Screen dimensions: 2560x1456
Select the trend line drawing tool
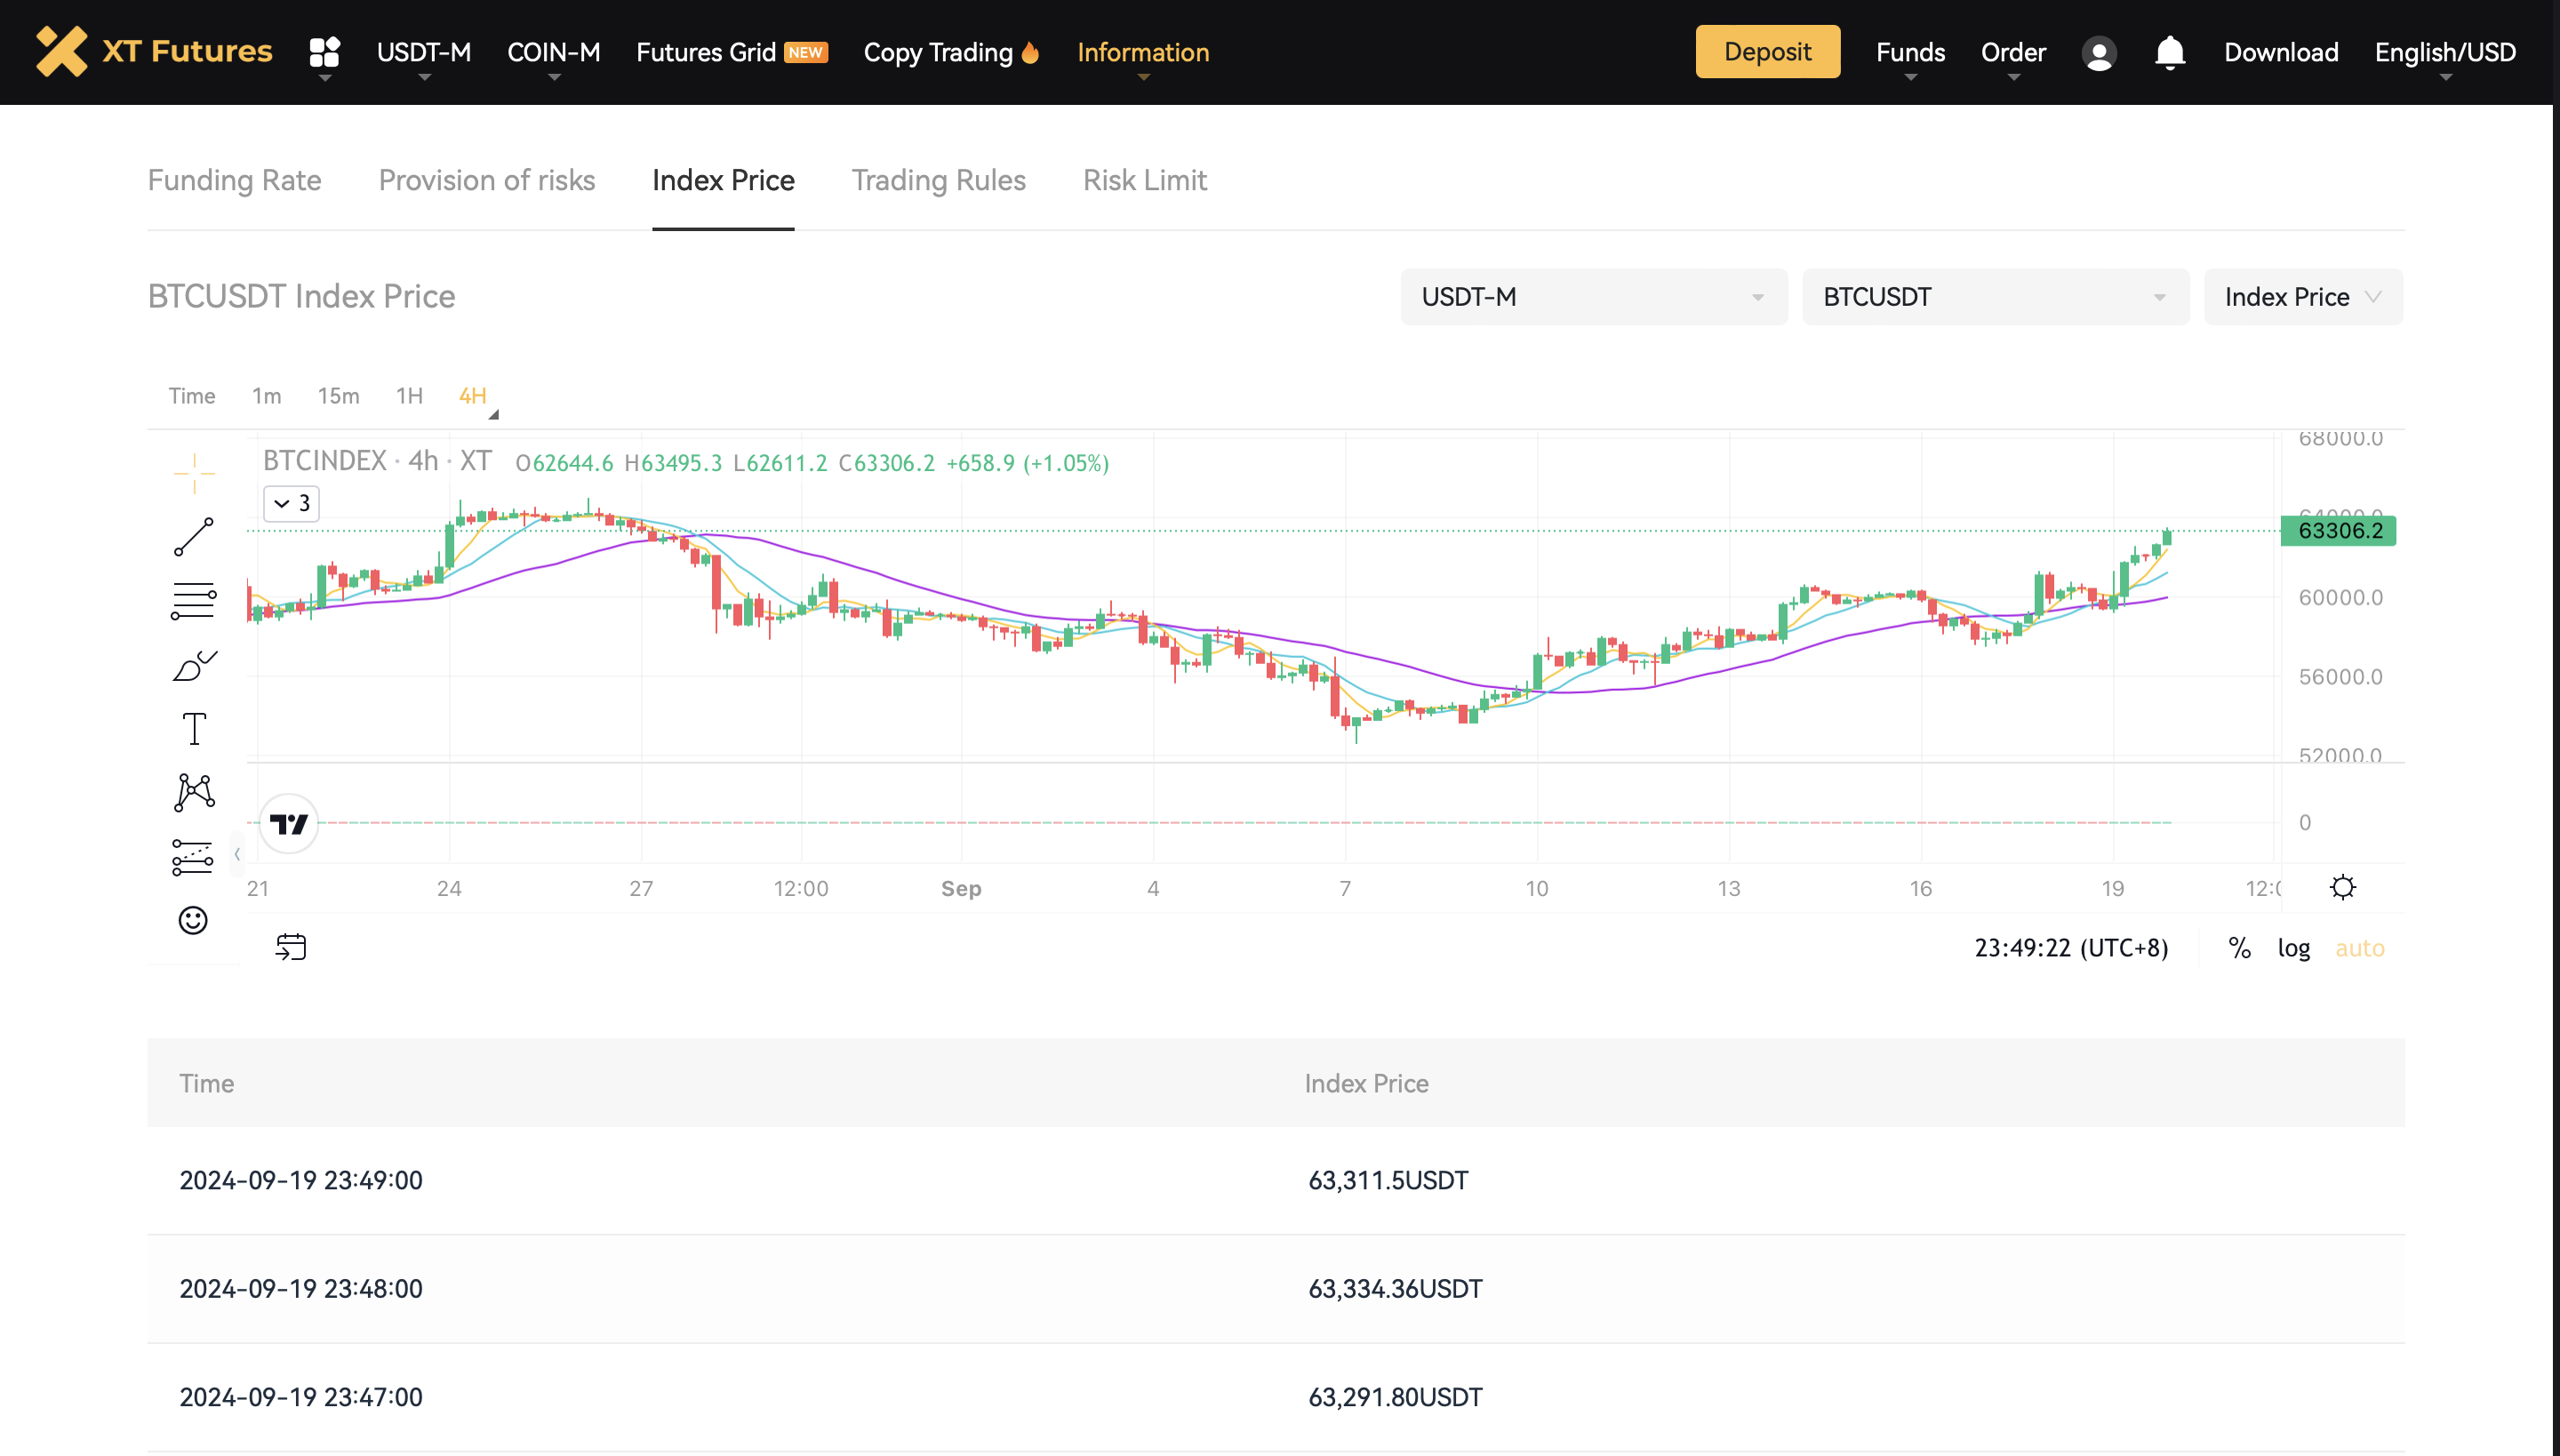[x=193, y=537]
